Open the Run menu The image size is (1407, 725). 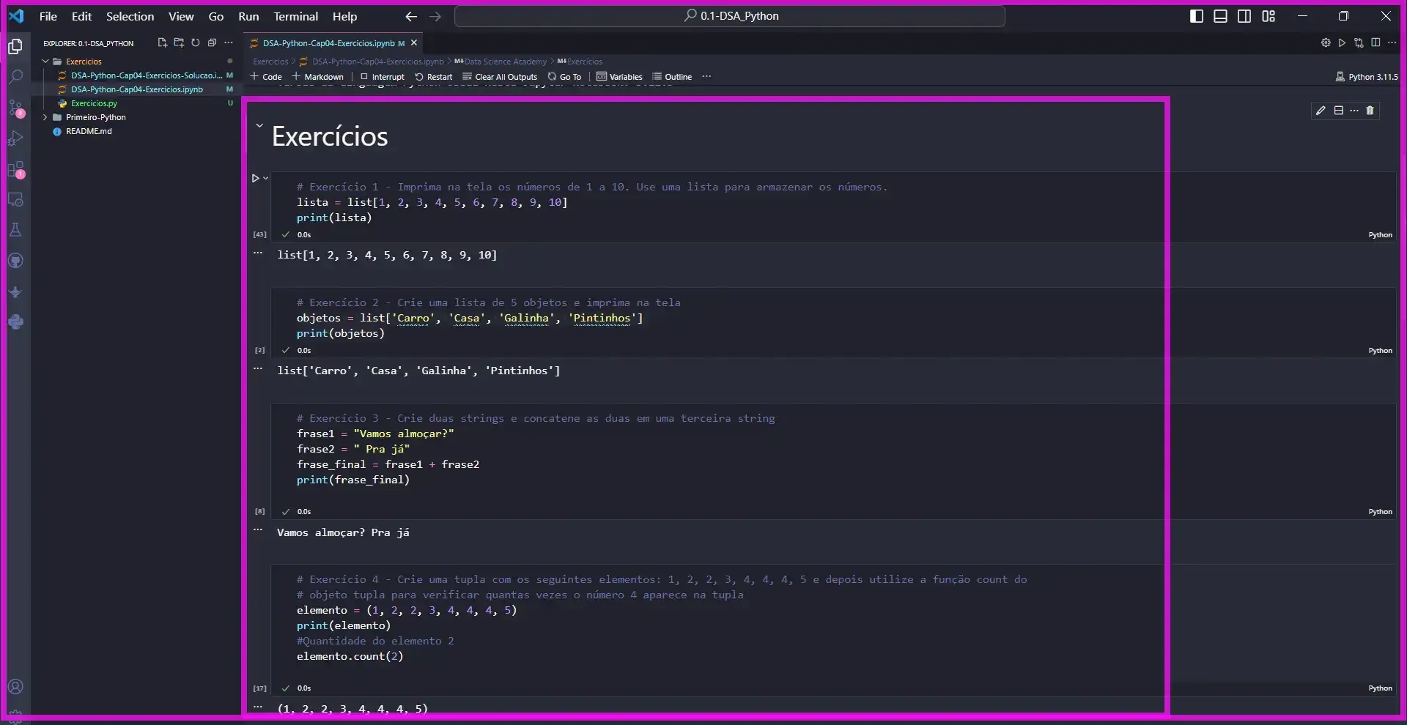(248, 16)
